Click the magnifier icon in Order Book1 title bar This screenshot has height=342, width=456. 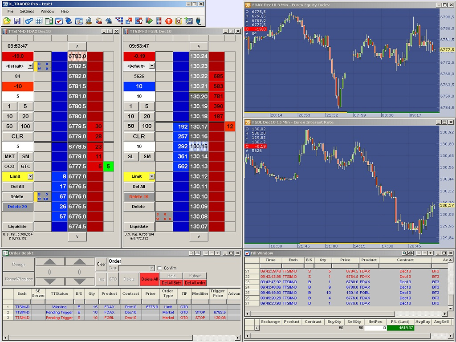tap(191, 253)
